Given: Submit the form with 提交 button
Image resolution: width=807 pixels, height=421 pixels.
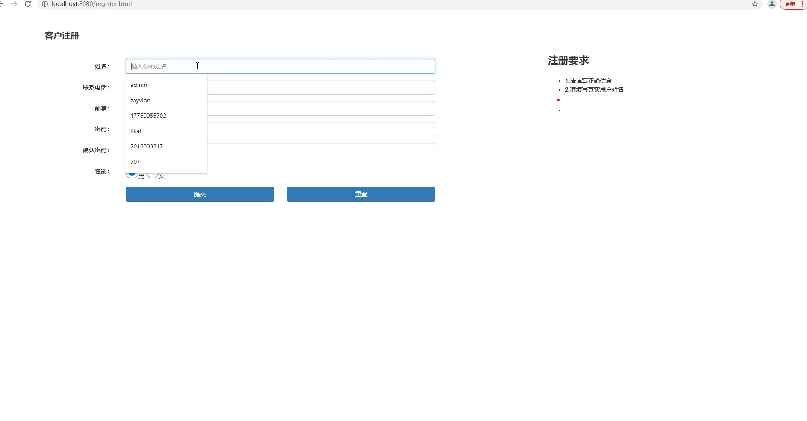Looking at the screenshot, I should [x=200, y=194].
